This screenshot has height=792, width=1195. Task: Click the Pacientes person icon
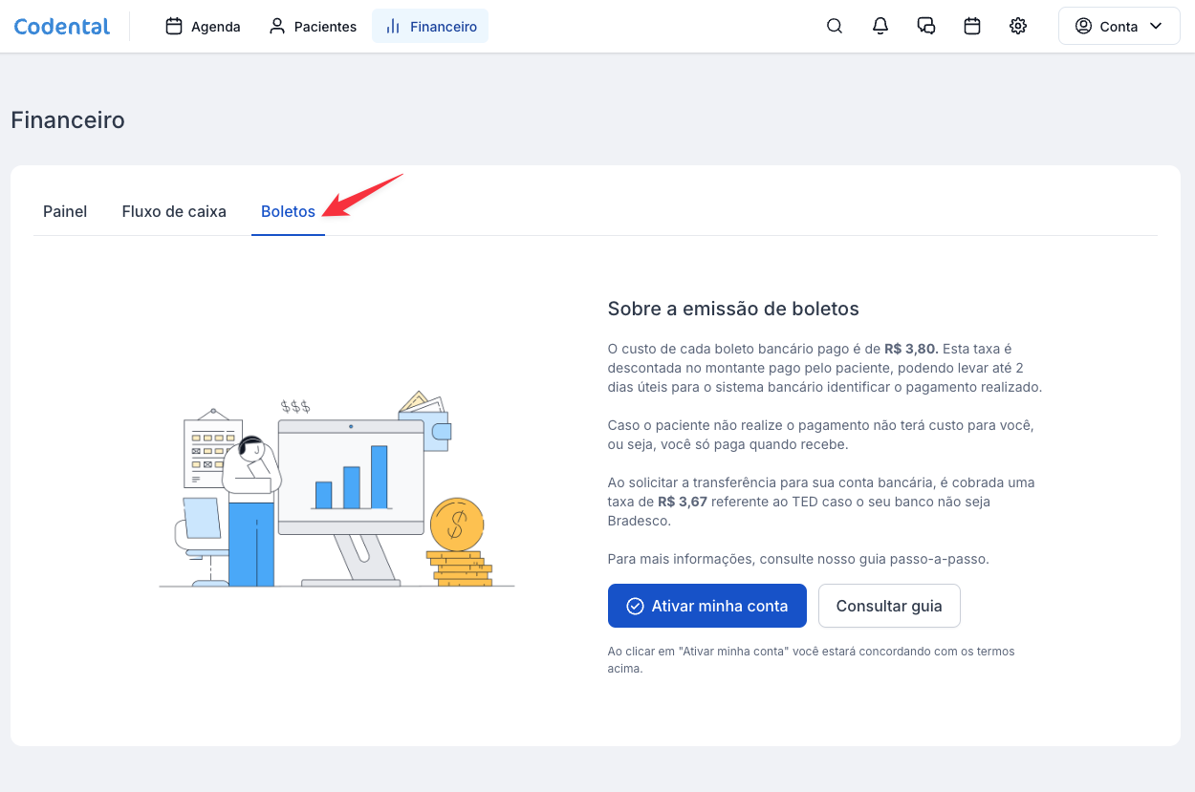pos(277,27)
